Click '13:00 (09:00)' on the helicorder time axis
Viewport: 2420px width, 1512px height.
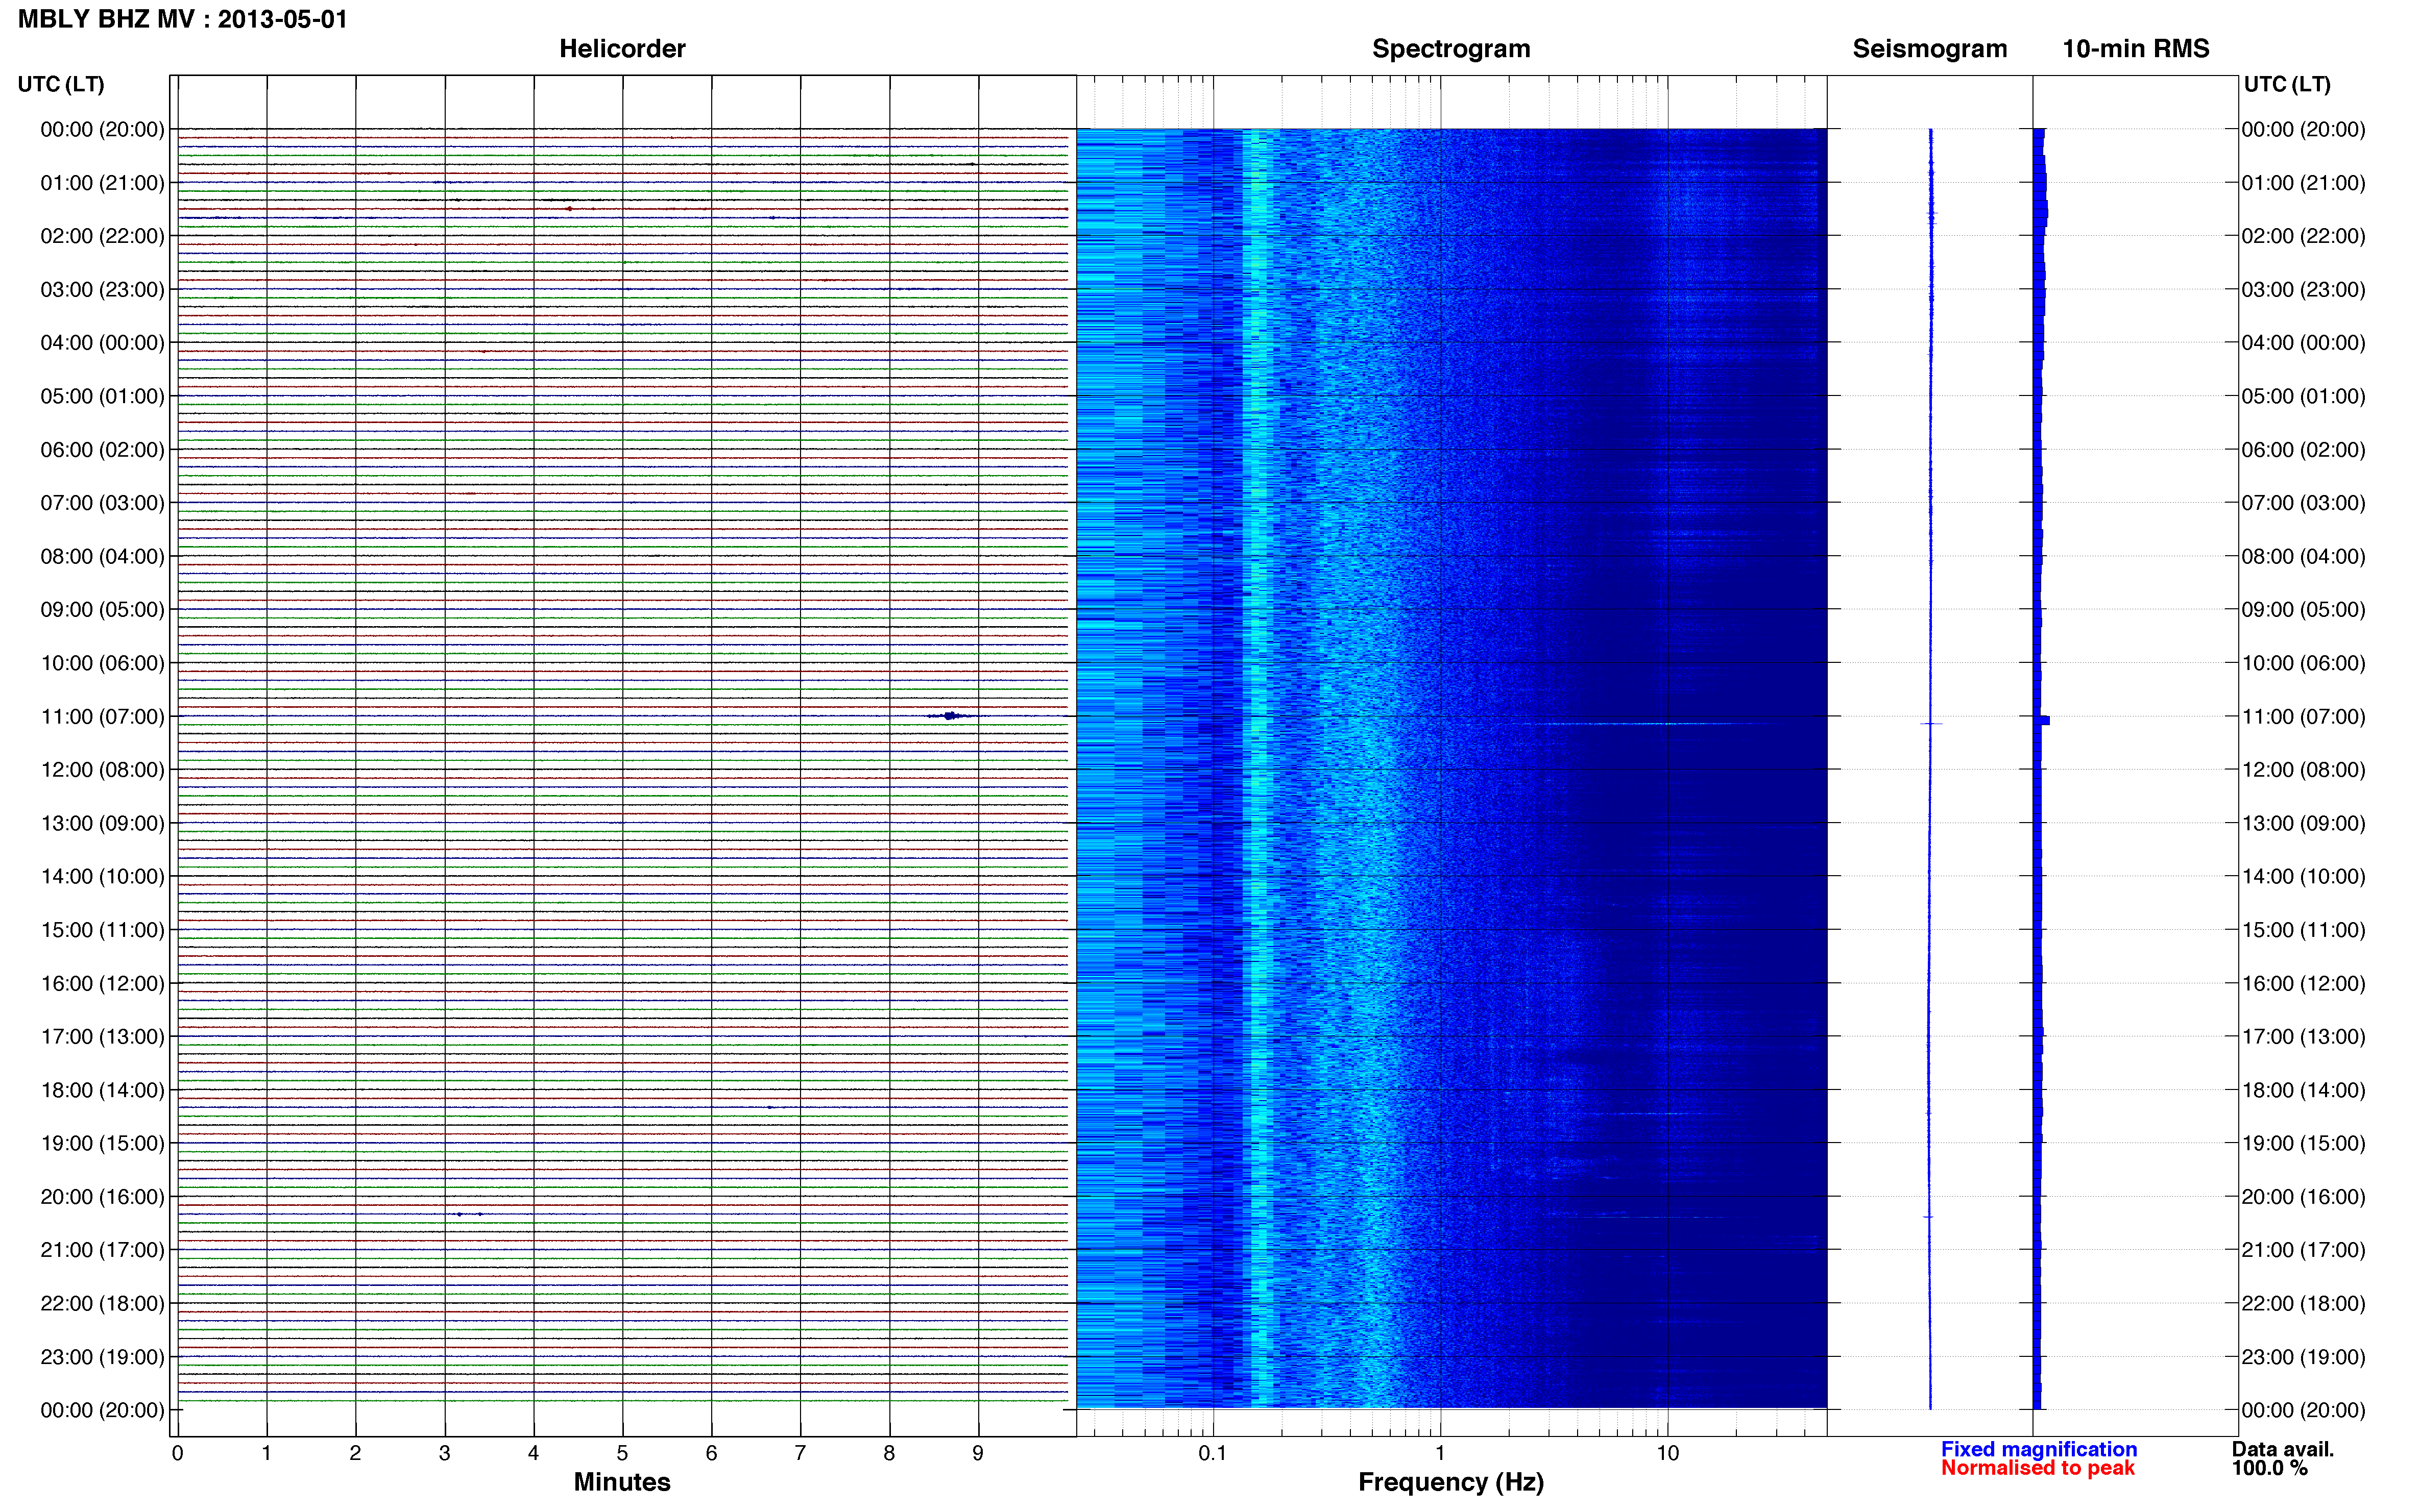(102, 823)
